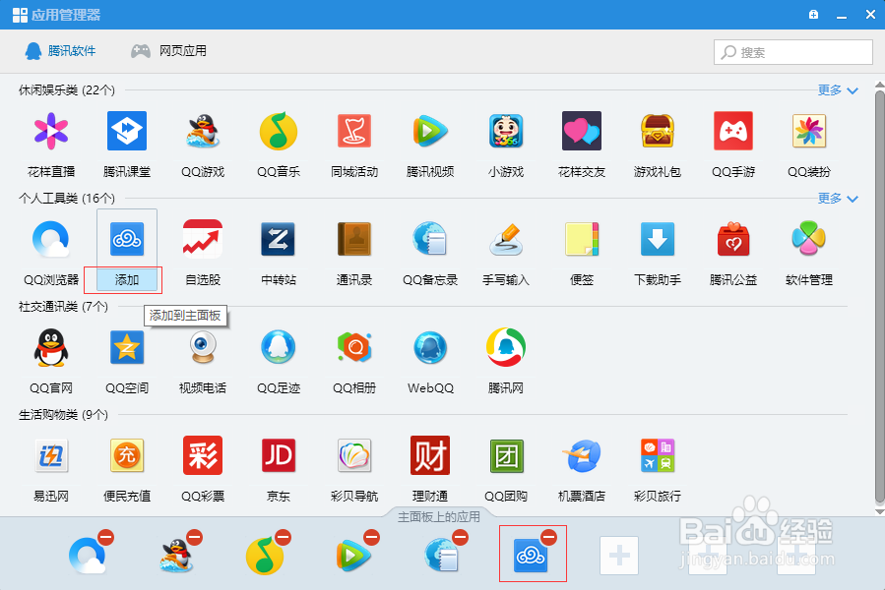Click the scrollbar down arrow
Viewport: 885px width, 590px height.
coord(879,511)
